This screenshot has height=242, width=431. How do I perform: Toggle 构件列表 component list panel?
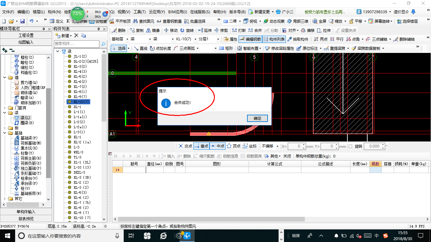coord(274,39)
